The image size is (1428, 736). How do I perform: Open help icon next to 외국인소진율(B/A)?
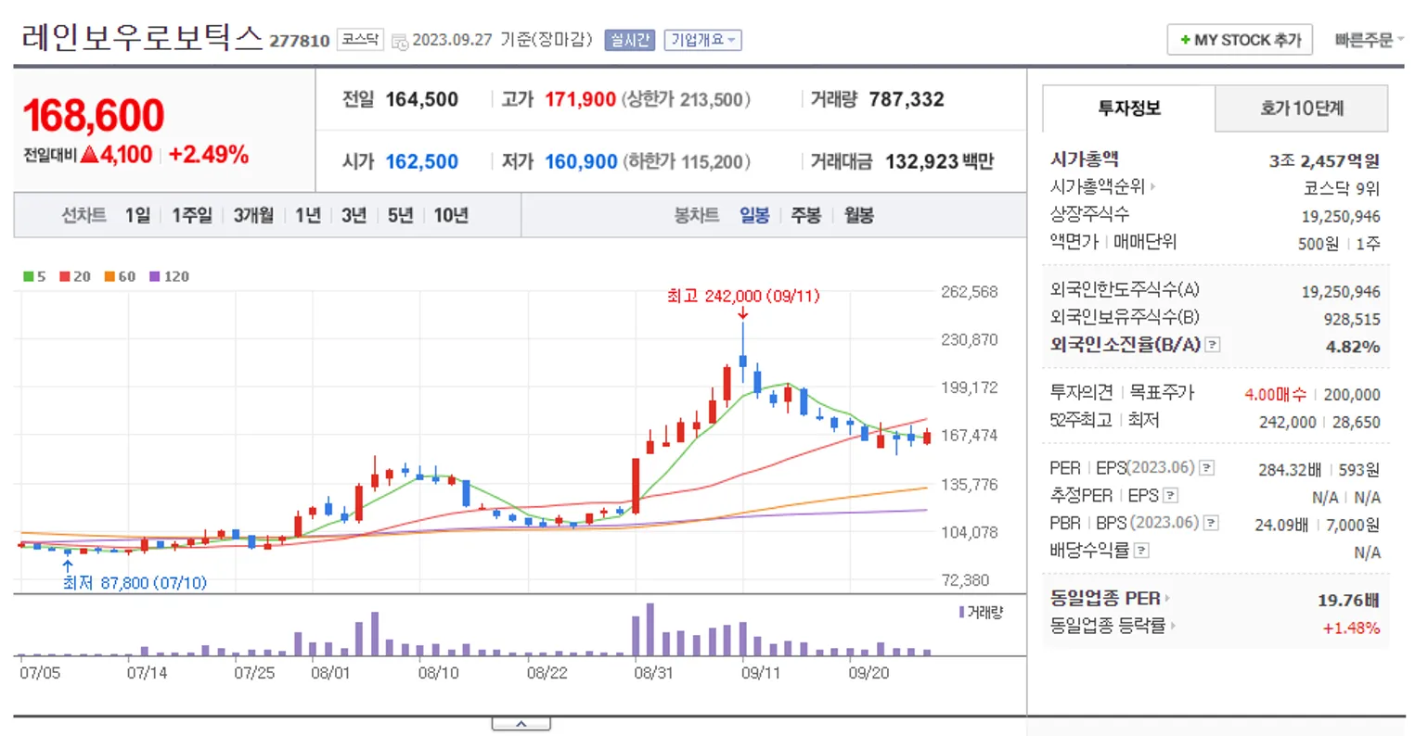click(1212, 345)
